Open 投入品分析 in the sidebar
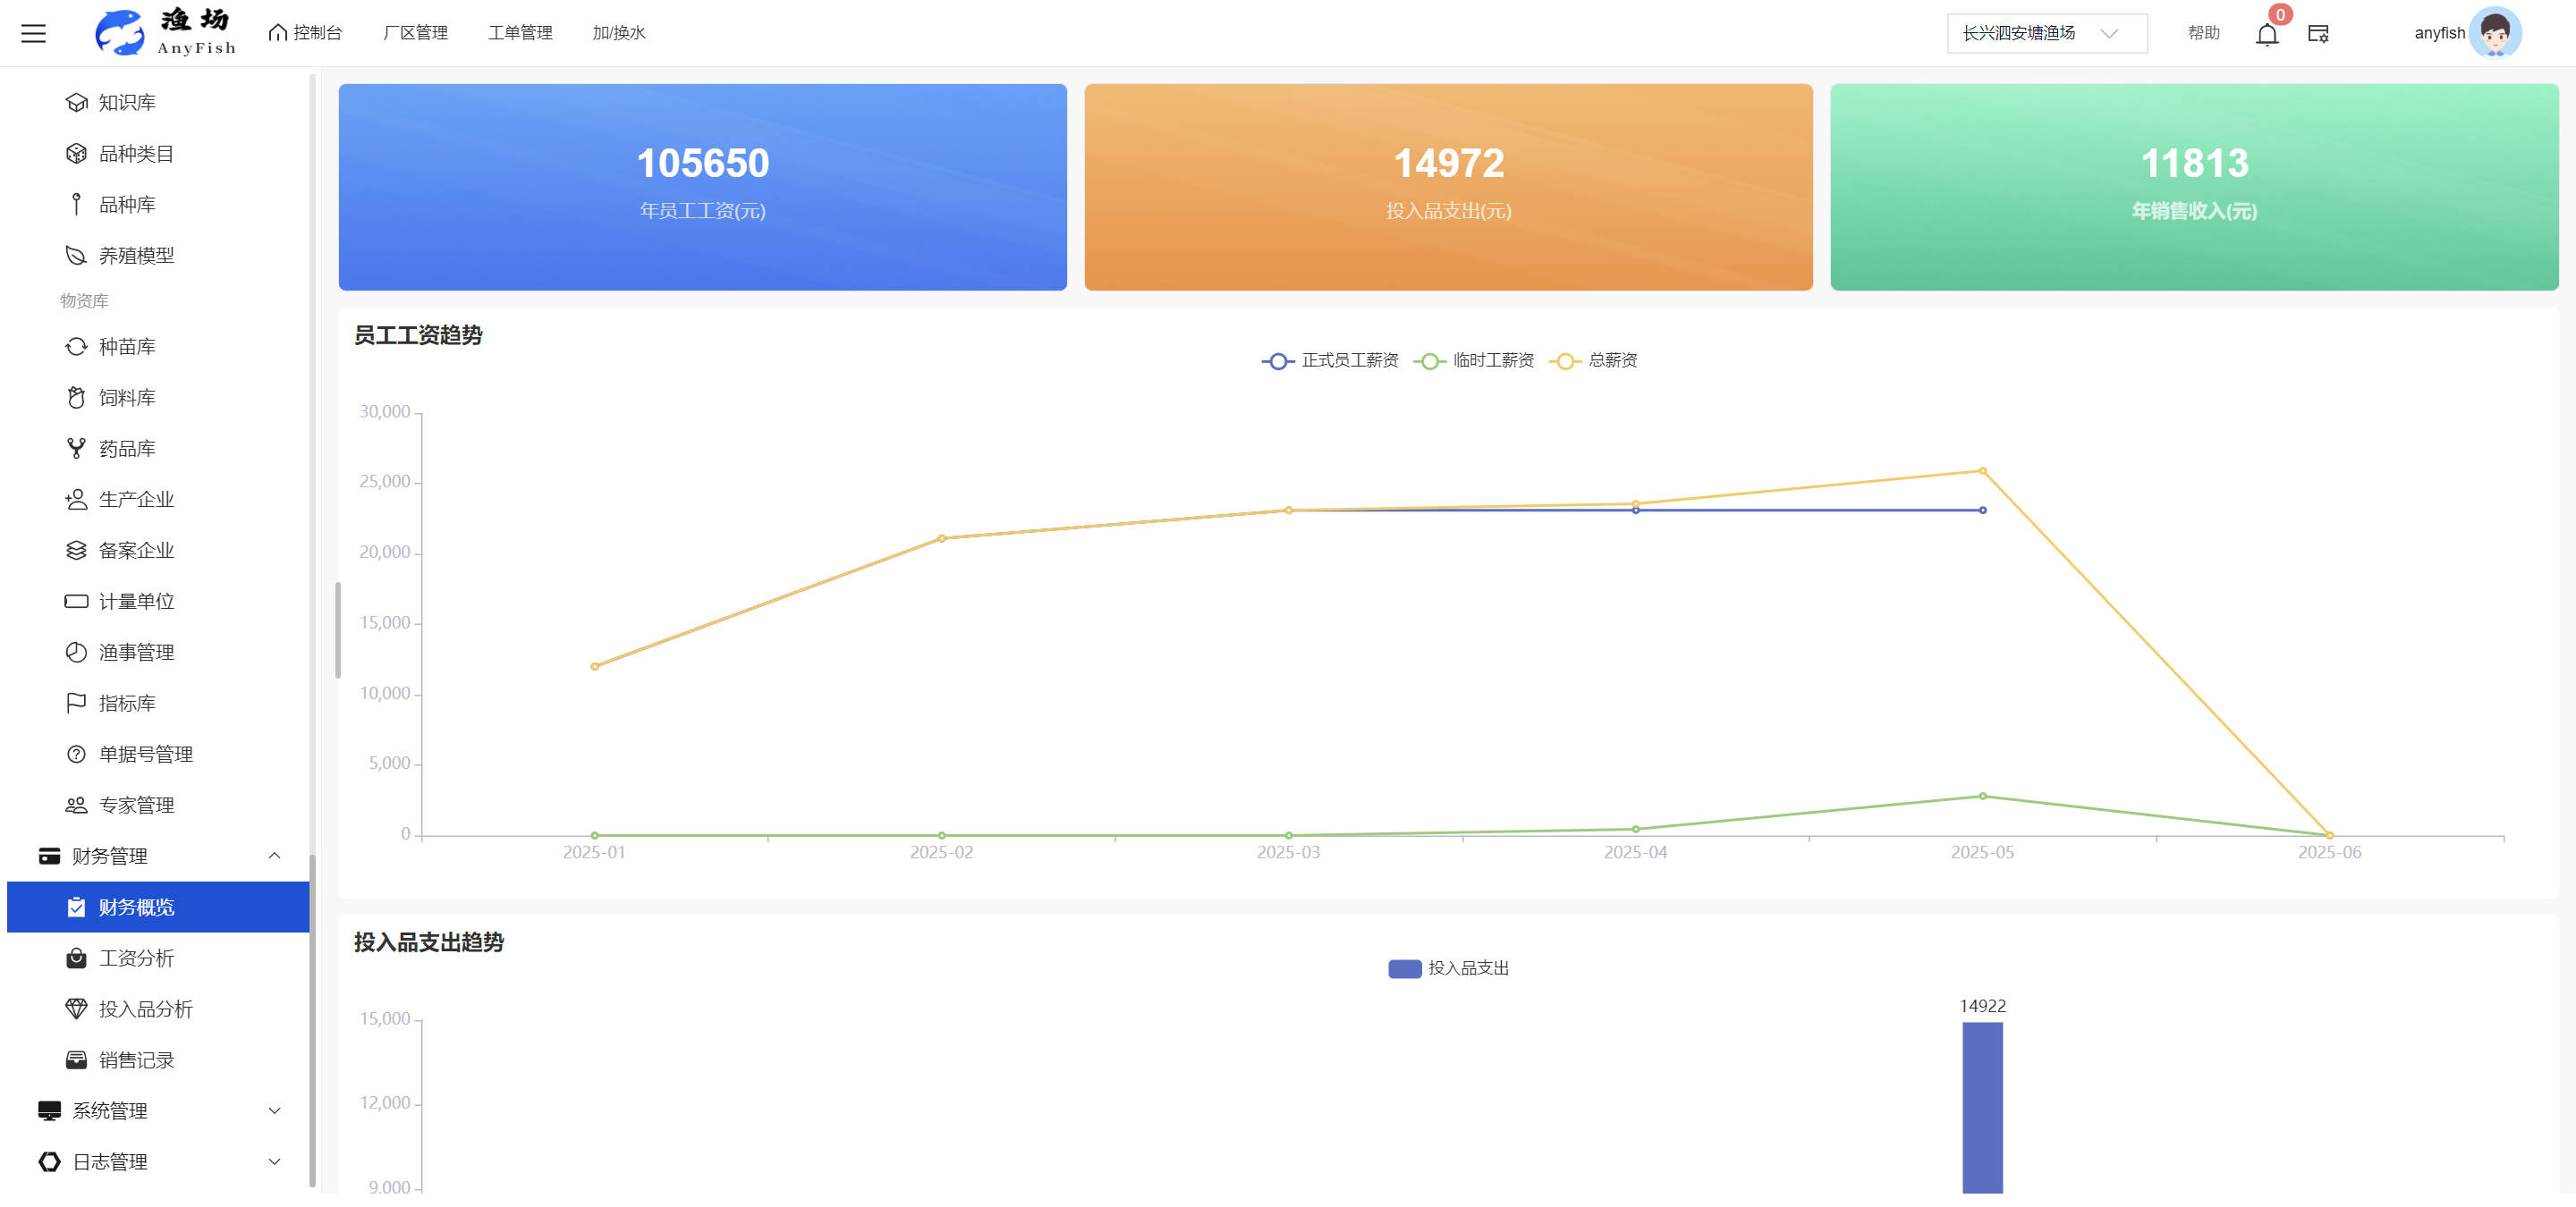 click(145, 1009)
